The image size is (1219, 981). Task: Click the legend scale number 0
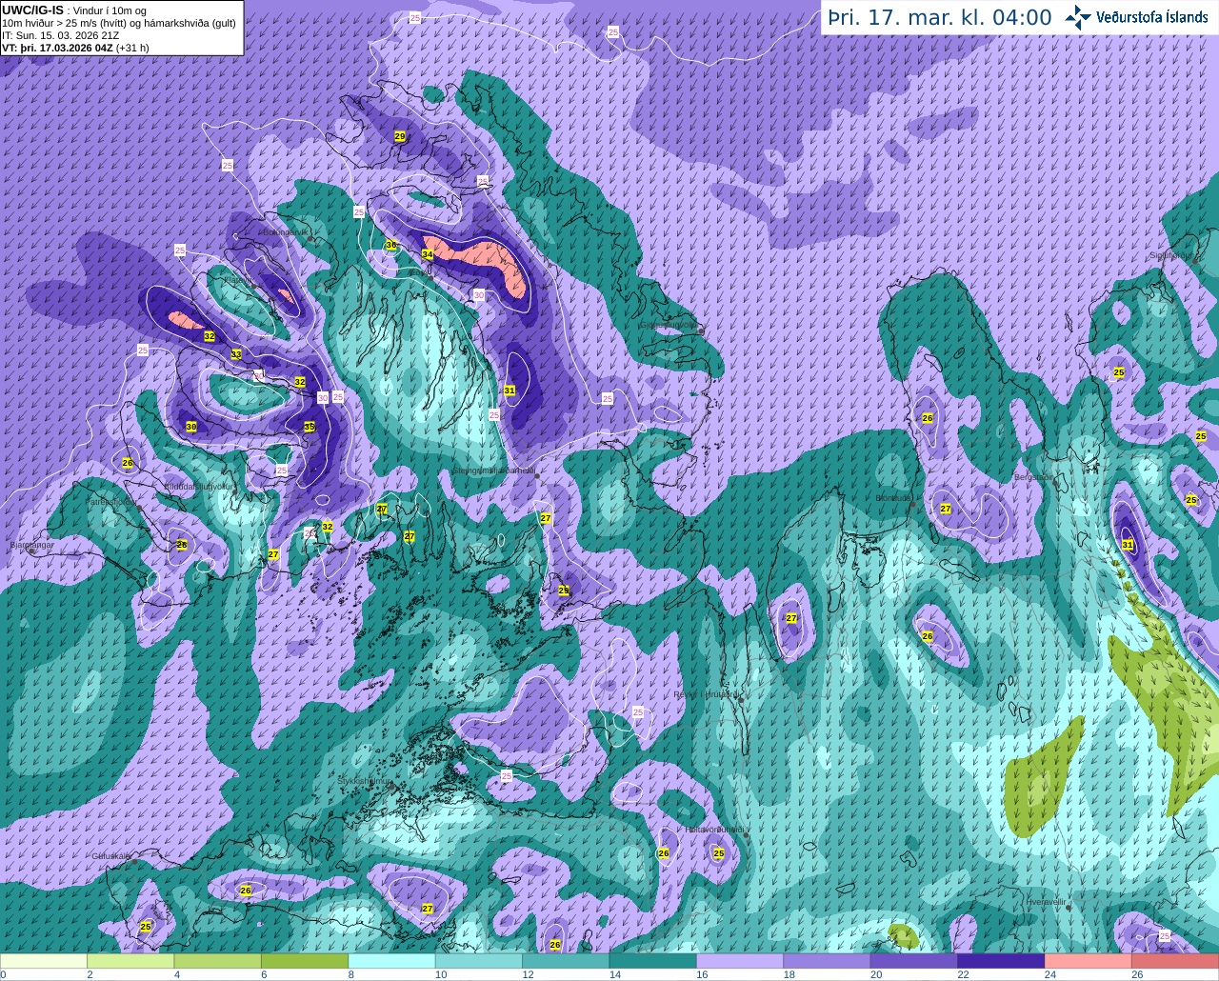tap(3, 975)
